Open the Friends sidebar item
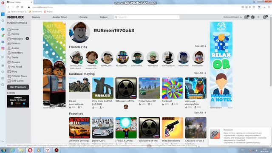 pos(14,43)
